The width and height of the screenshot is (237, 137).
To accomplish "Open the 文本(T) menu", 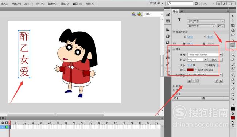I will (x=28, y=4).
